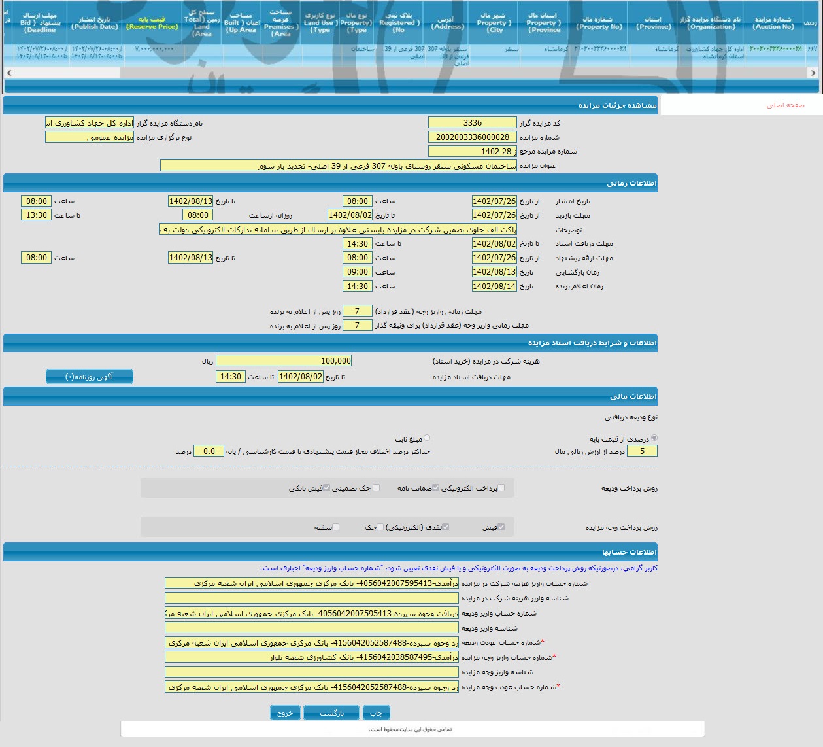The width and height of the screenshot is (823, 747).
Task: Sort by Reserve Price column header
Action: point(152,23)
